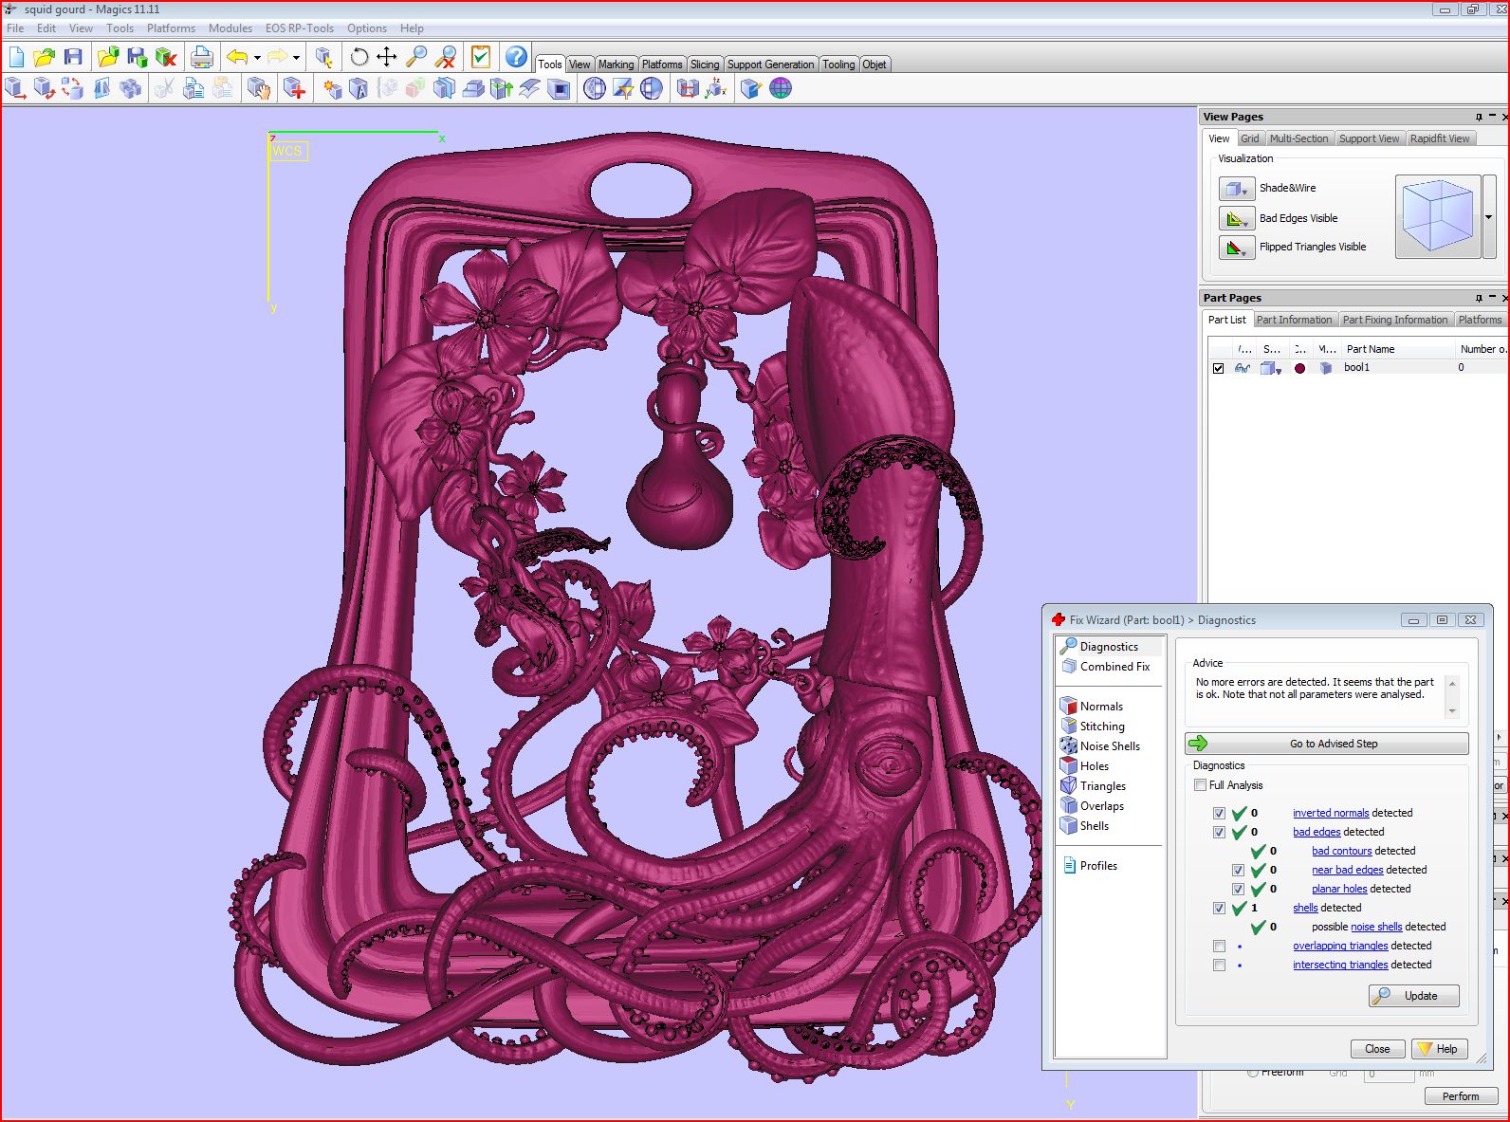Expand the view cube dropdown arrow

[1488, 217]
